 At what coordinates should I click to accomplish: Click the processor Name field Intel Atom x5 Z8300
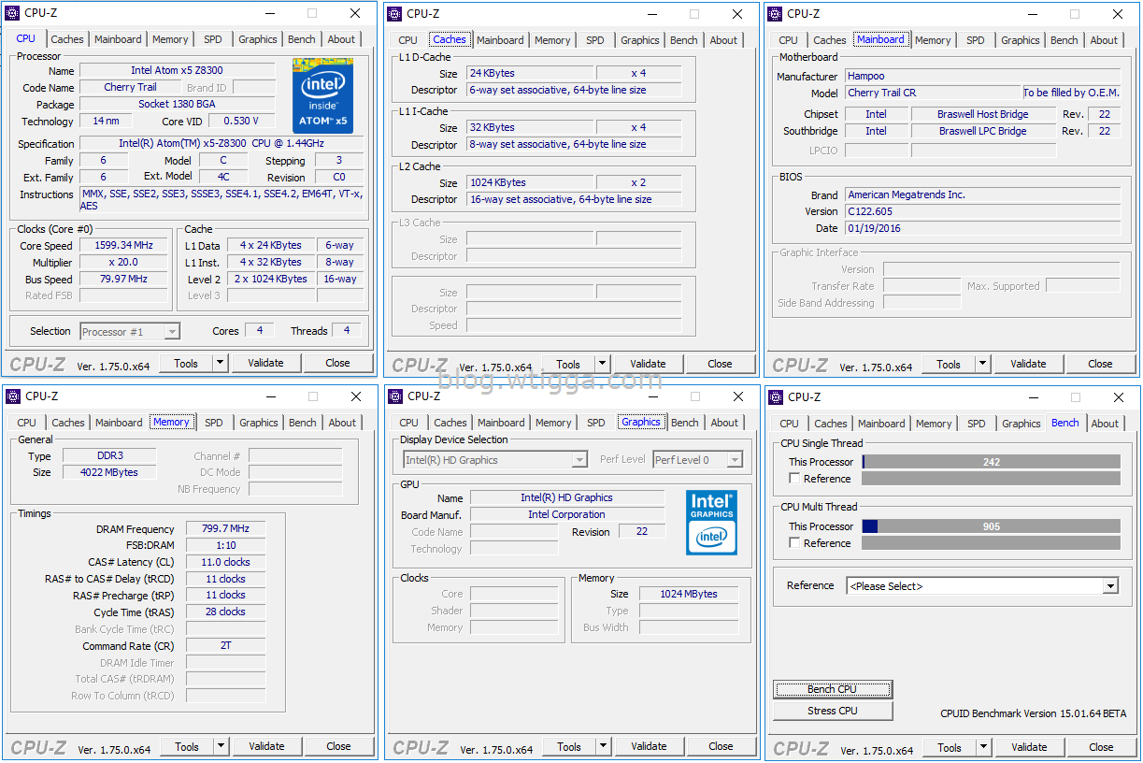tap(177, 70)
